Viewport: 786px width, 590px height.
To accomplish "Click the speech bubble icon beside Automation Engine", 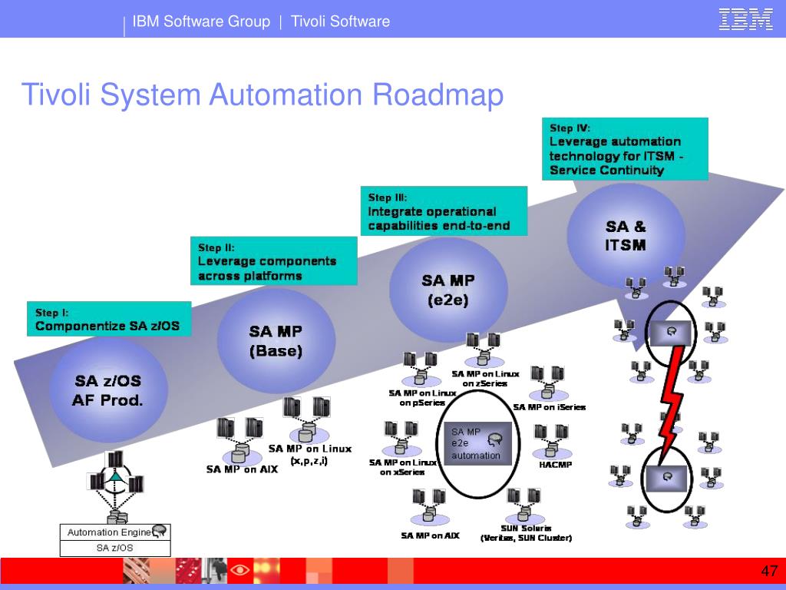I will (160, 531).
